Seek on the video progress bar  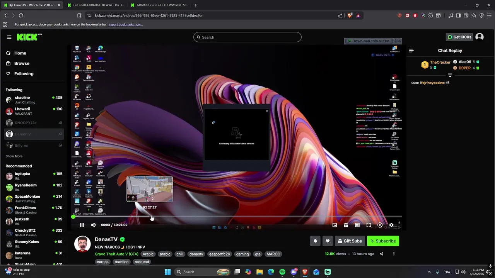pyautogui.click(x=238, y=217)
